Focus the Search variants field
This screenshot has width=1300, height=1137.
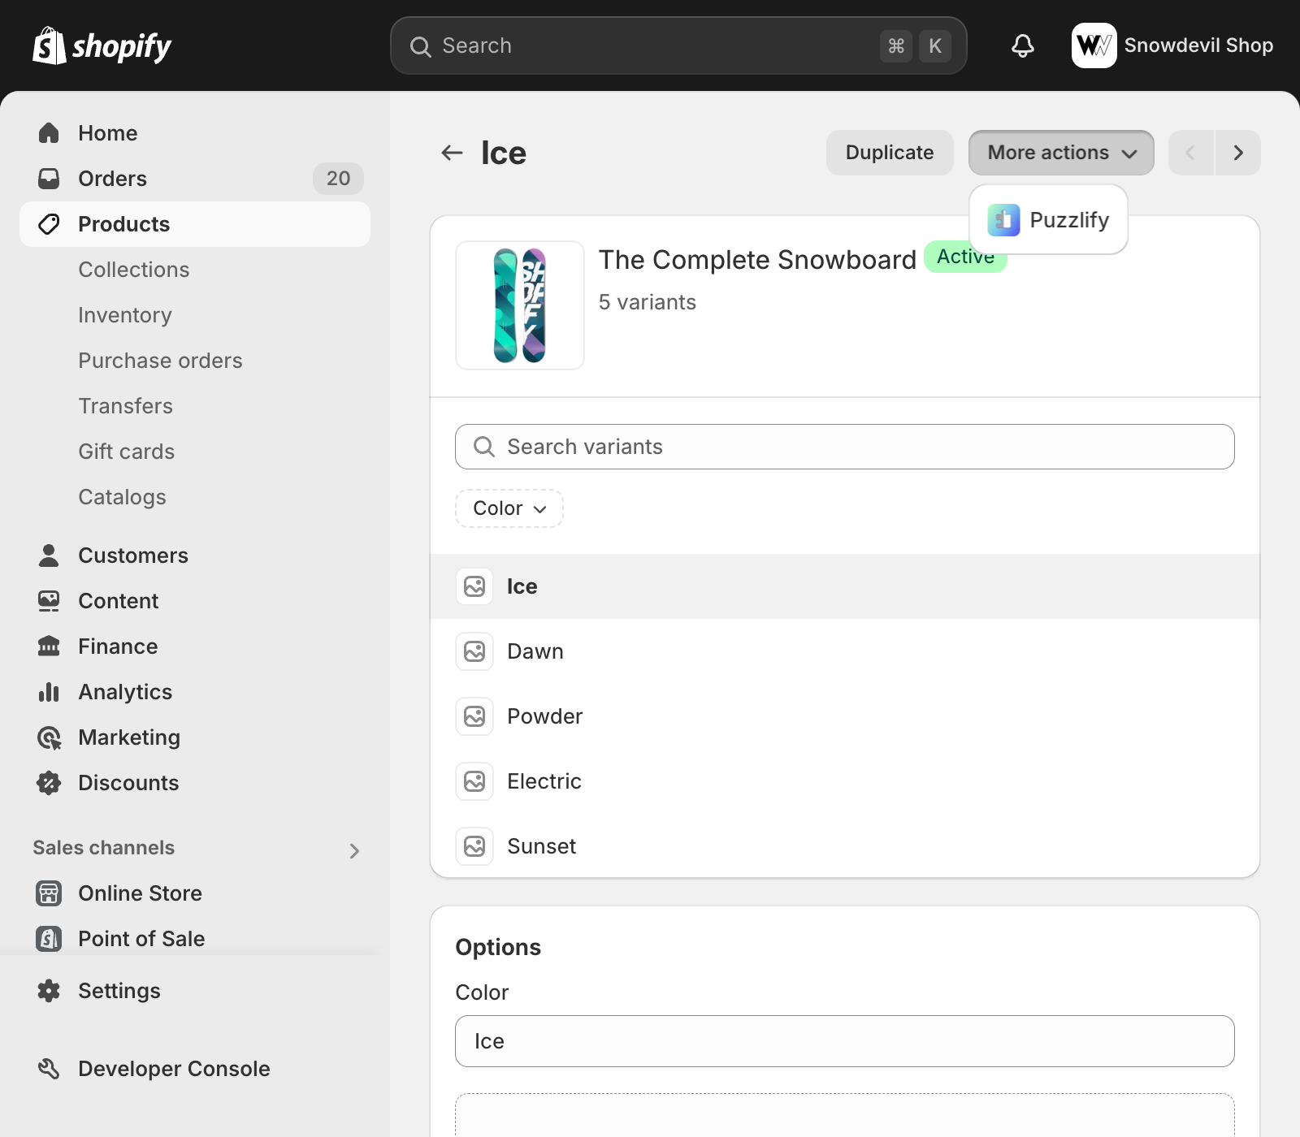[x=845, y=447]
